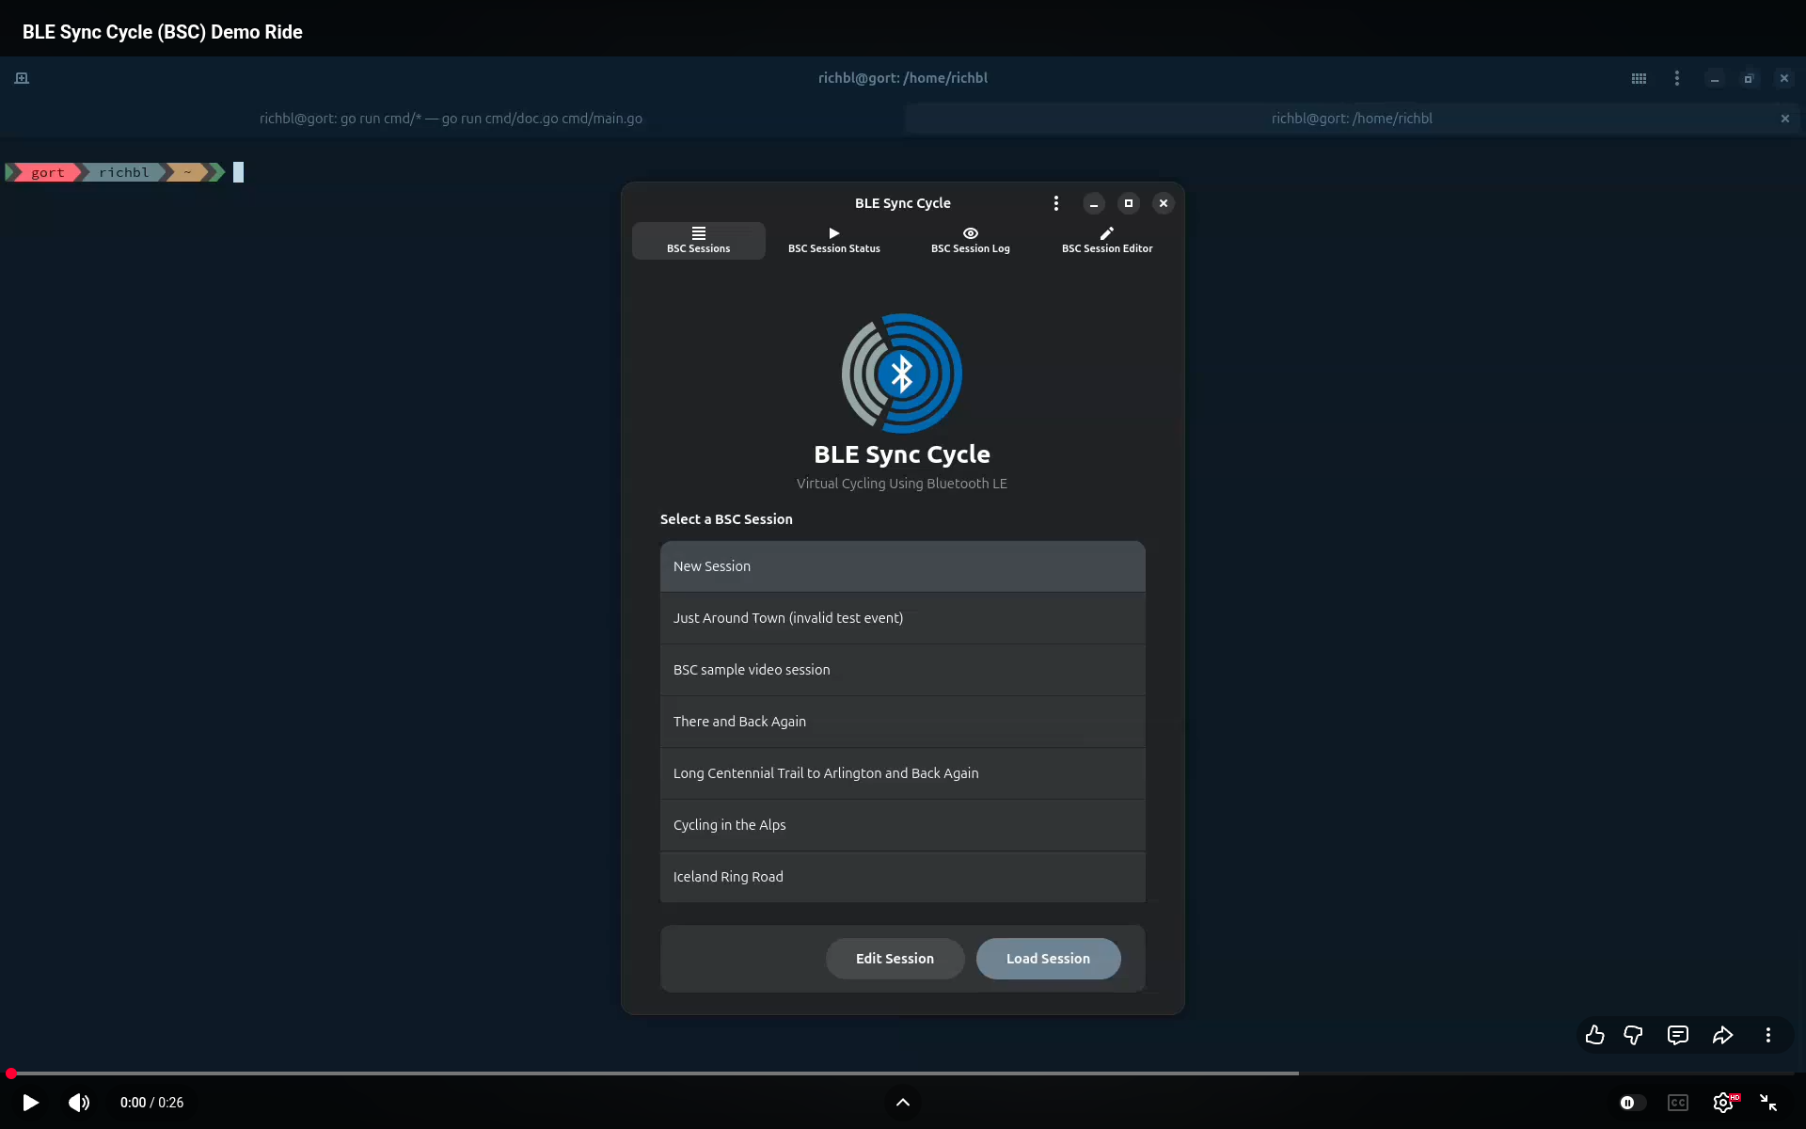Switch to the BSC Session Log tab
Screen dimensions: 1806x1129
point(970,240)
